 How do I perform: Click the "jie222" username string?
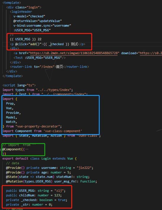[84, 168]
